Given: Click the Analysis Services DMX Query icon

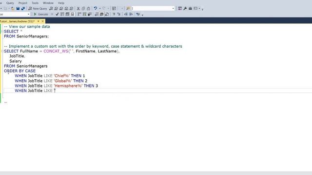Looking at the screenshot, I should click(x=61, y=9).
